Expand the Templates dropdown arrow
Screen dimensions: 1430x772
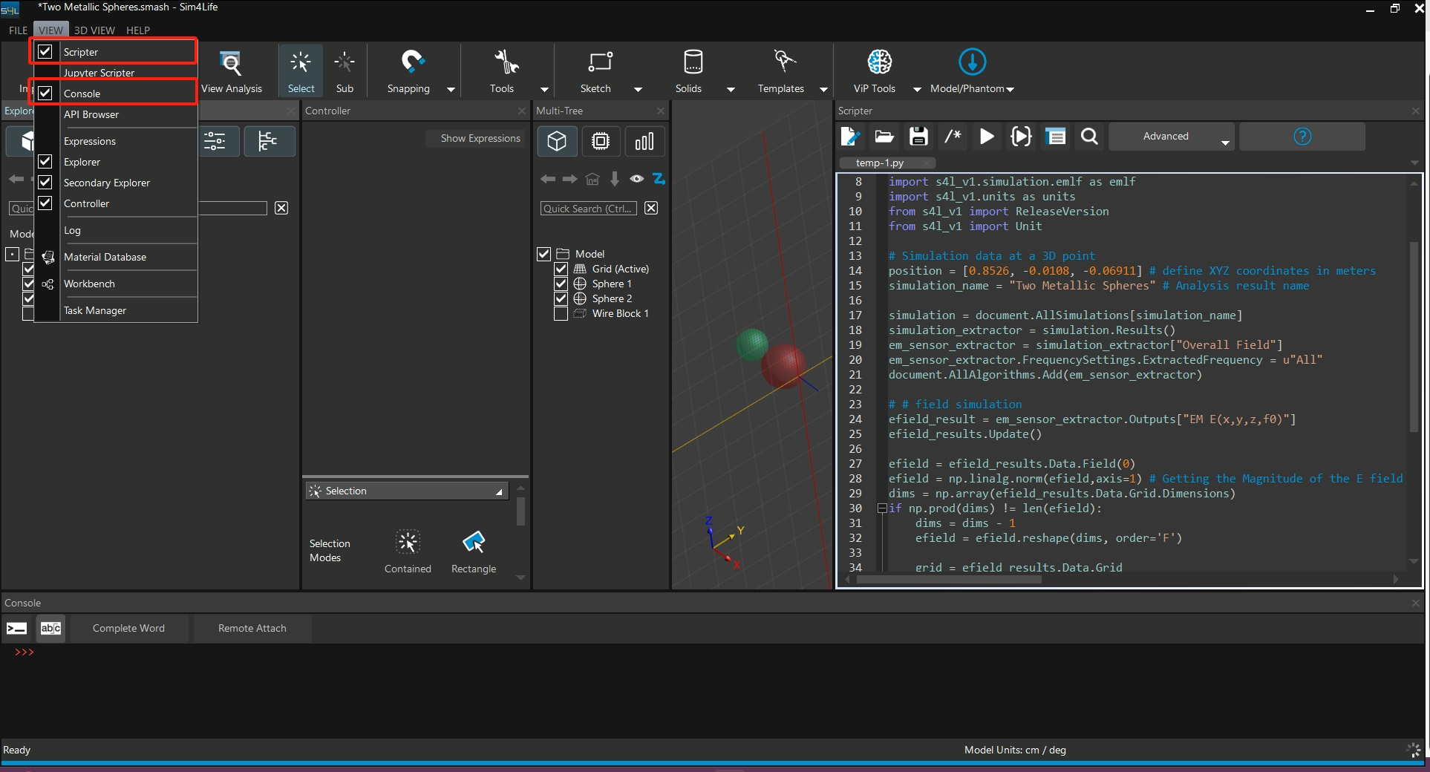[x=823, y=89]
